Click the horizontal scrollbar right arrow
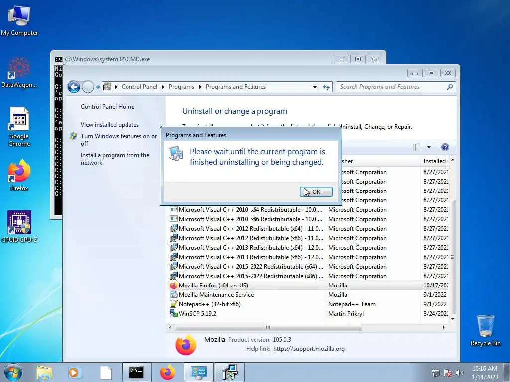This screenshot has width=510, height=382. (x=444, y=327)
